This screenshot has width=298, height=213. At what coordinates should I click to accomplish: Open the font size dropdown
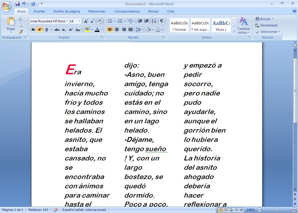[79, 21]
